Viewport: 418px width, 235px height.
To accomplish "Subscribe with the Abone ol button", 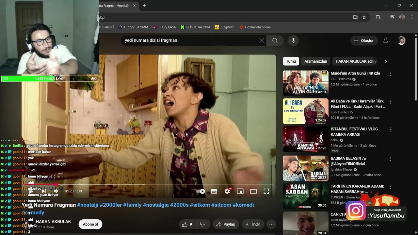I will (90, 224).
